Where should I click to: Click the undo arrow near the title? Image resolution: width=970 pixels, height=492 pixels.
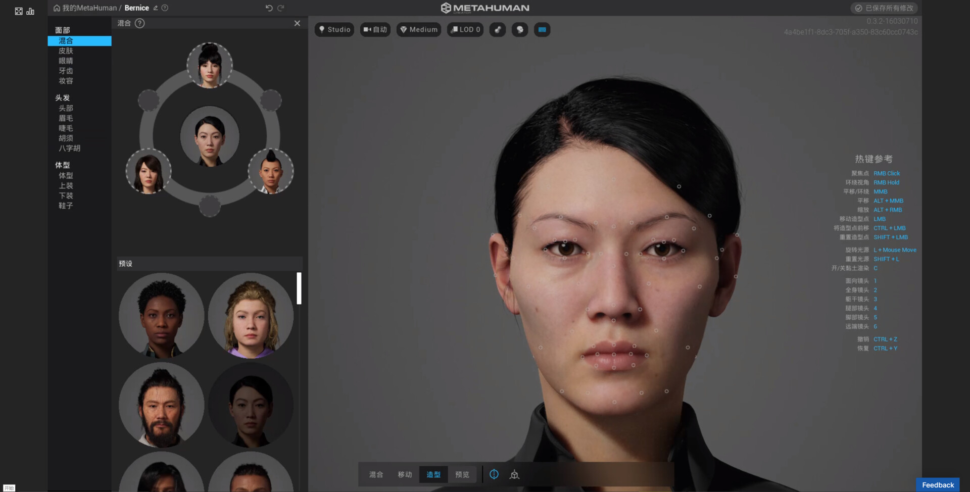[268, 8]
